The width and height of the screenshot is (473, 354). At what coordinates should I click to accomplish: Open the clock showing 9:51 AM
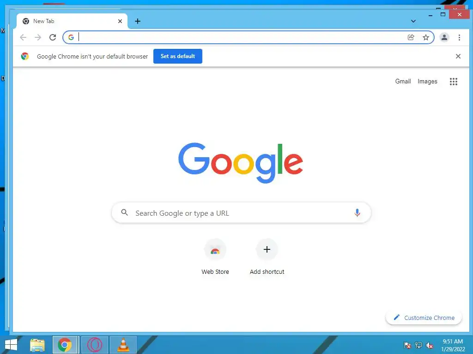point(453,345)
